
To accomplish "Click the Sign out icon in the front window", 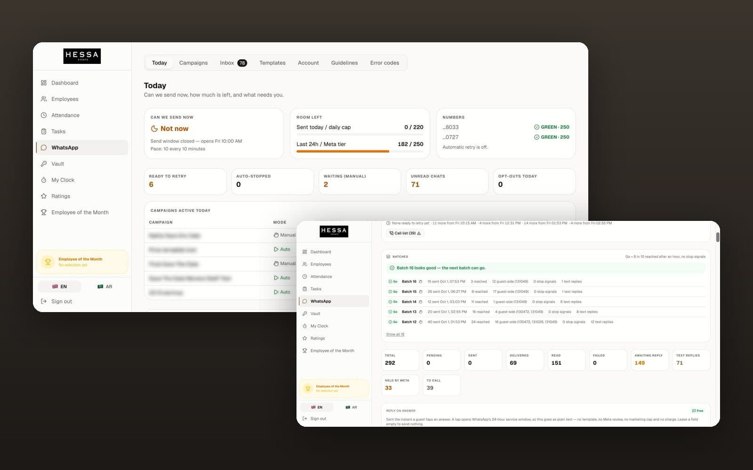I will coord(305,419).
